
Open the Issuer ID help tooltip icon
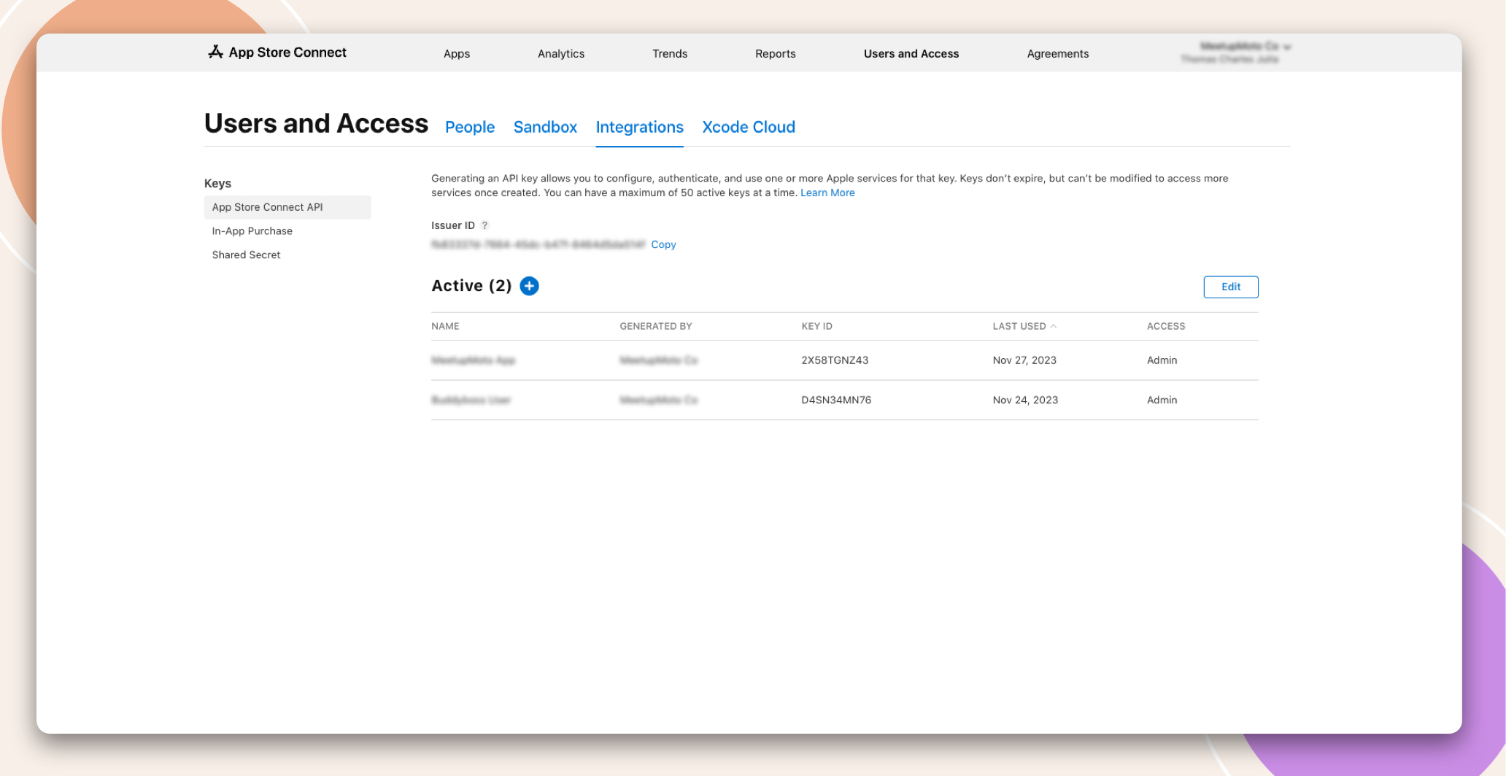485,225
